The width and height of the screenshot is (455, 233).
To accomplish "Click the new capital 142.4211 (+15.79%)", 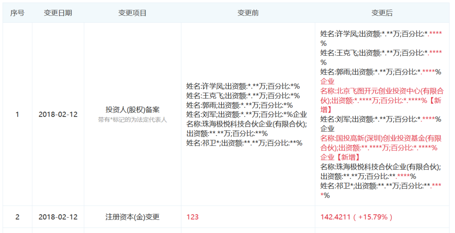I will tap(357, 217).
